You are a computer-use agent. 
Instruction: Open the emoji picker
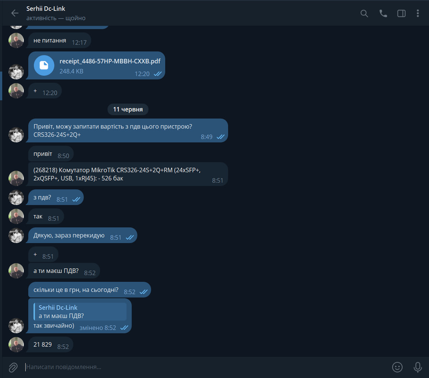coord(397,367)
